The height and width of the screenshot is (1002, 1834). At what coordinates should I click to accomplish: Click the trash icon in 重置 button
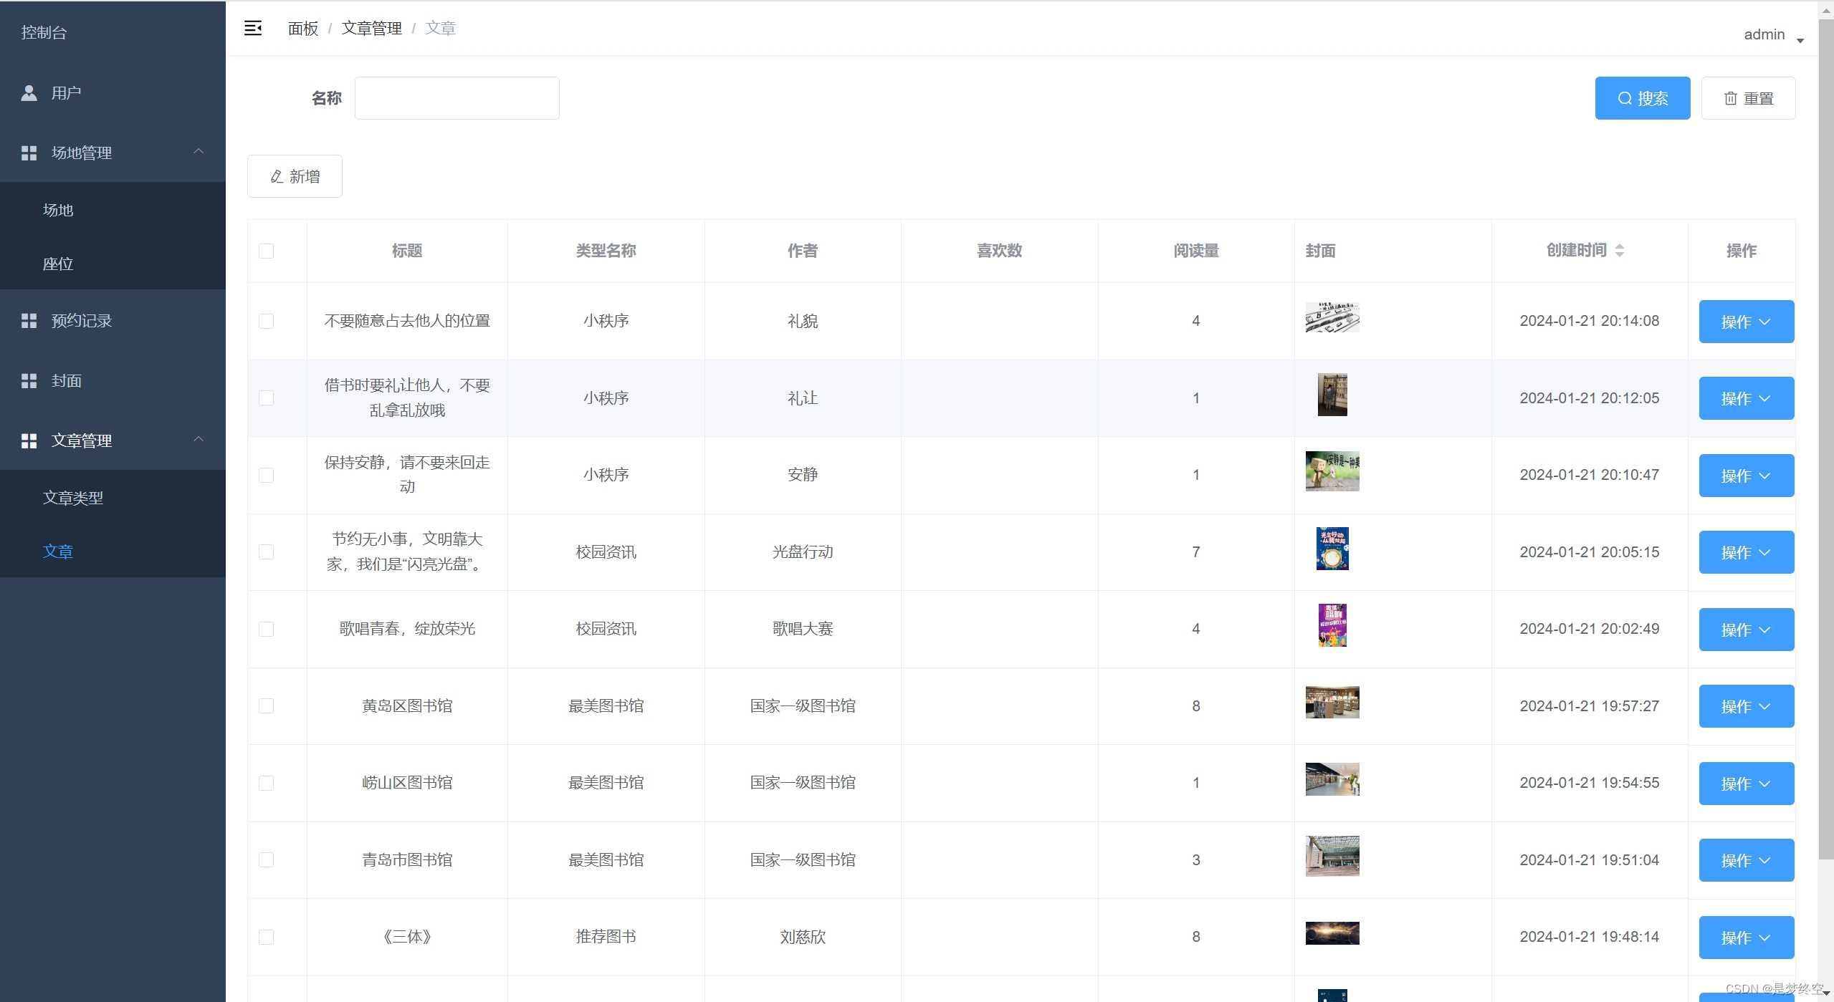(1730, 98)
